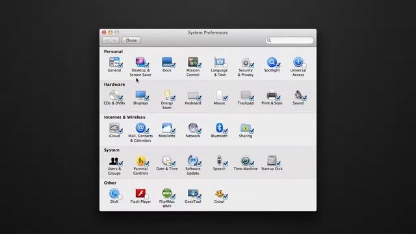Open the DivX icon
The width and height of the screenshot is (416, 234).
114,194
